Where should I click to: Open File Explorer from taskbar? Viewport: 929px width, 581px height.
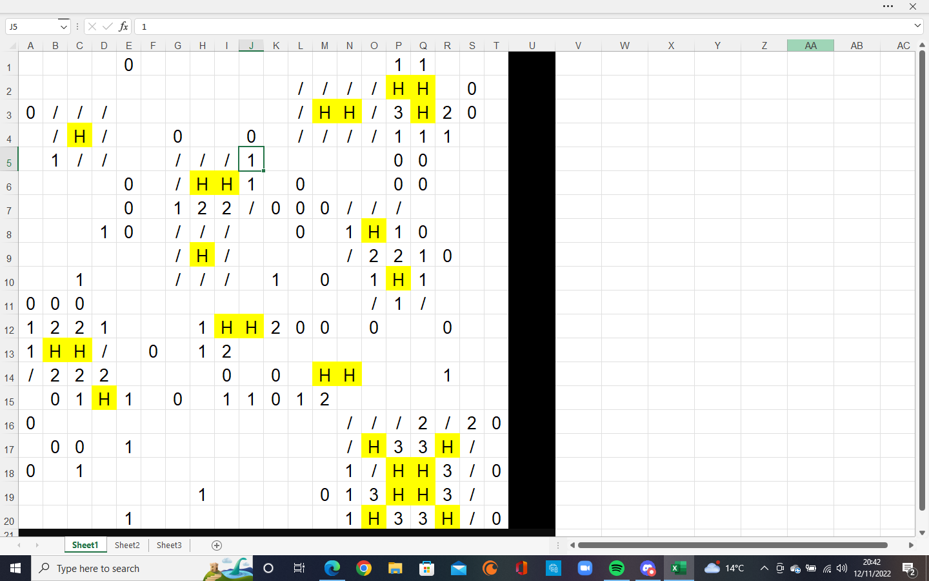pyautogui.click(x=395, y=568)
